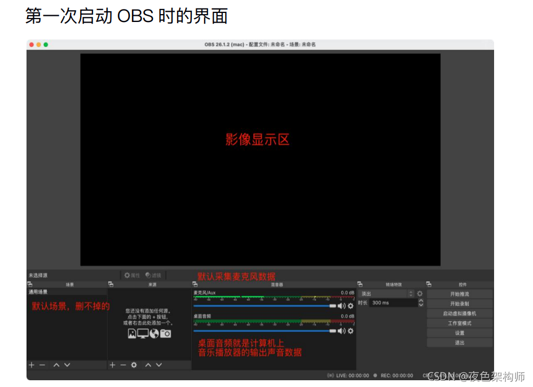Undock the 控件 panel with its float icon
Viewport: 533px width, 387px height.
429,284
